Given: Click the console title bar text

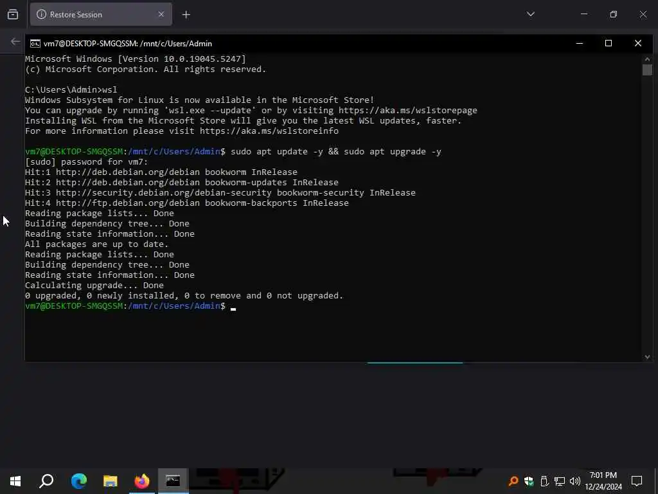Looking at the screenshot, I should pyautogui.click(x=128, y=44).
